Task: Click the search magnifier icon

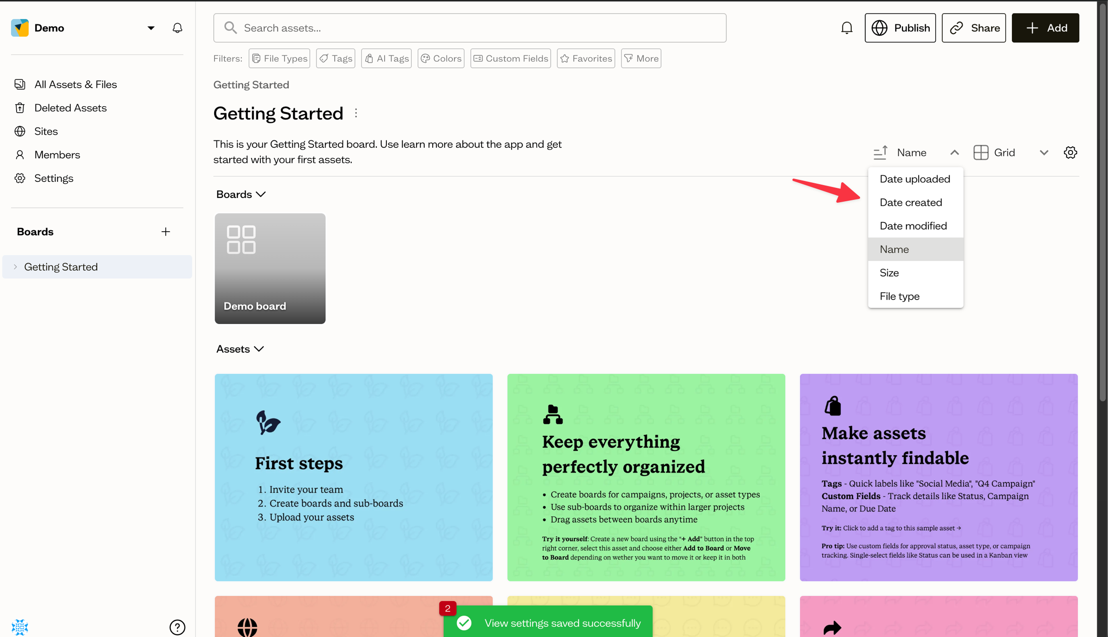Action: 230,28
